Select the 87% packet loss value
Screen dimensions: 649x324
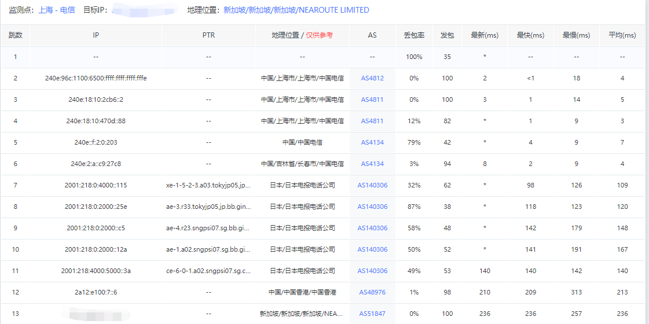point(415,207)
